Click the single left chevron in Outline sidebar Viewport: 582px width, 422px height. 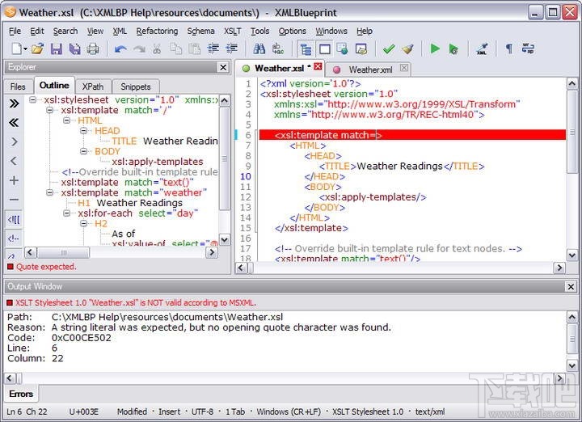[14, 161]
